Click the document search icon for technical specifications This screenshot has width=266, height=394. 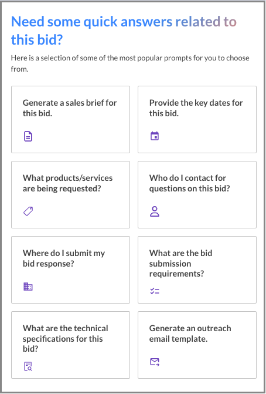(x=28, y=366)
